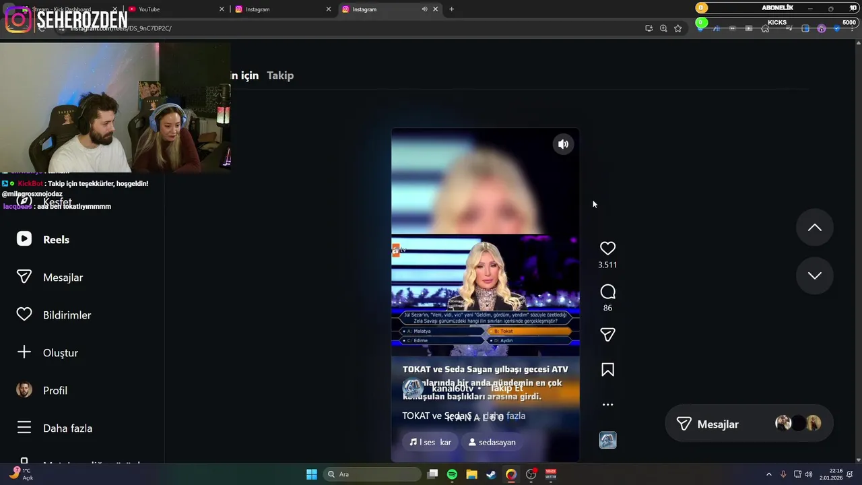Save the reel with the bookmark icon
The width and height of the screenshot is (862, 485).
click(607, 370)
